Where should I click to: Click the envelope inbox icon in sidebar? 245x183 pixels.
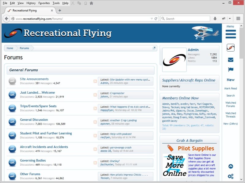point(231,60)
